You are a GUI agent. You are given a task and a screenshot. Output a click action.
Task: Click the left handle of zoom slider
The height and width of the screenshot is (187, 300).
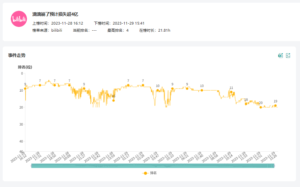31,165
